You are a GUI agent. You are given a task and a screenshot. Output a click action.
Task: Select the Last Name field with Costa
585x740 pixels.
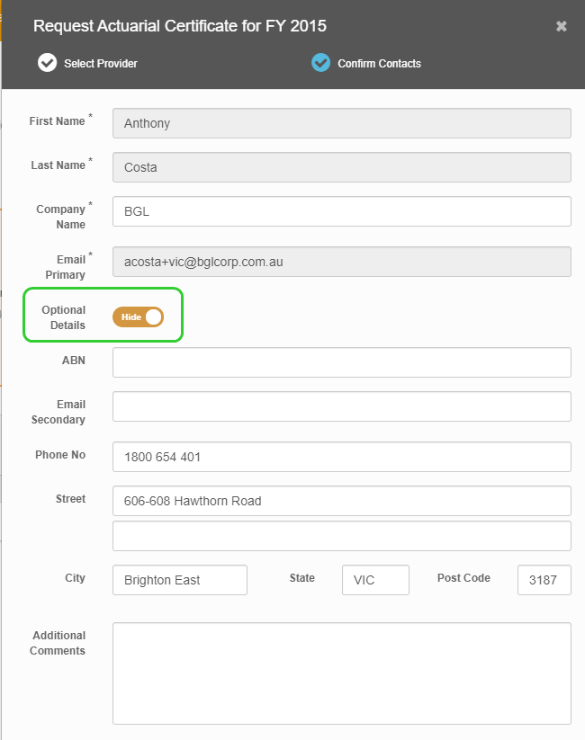(x=341, y=167)
